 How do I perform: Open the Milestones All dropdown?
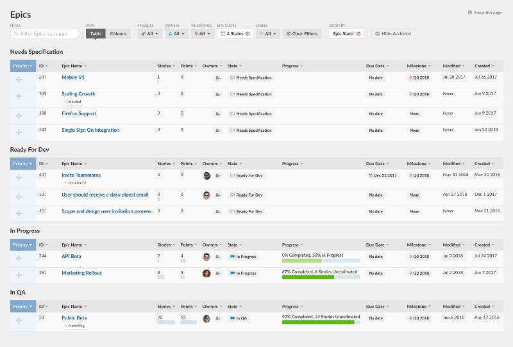tap(202, 34)
